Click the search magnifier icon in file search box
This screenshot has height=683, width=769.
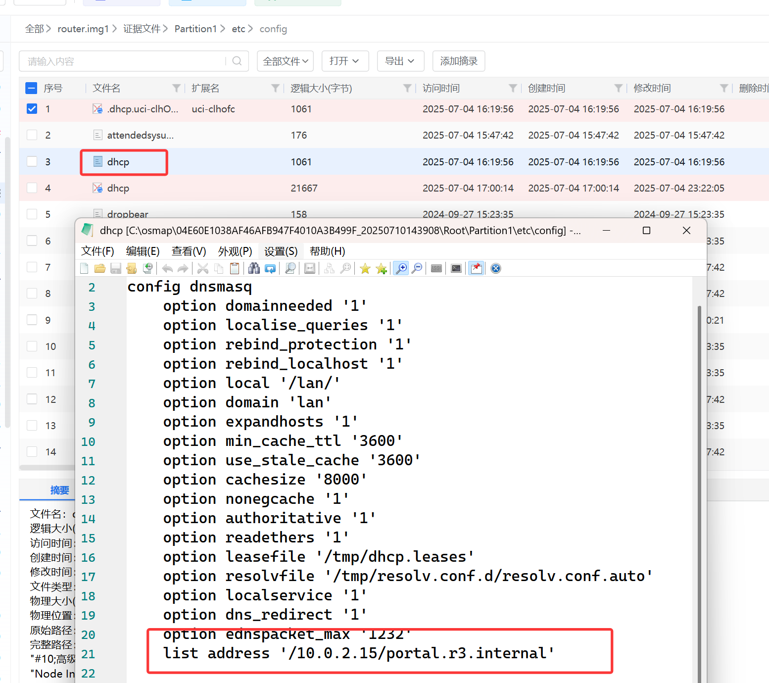point(237,61)
